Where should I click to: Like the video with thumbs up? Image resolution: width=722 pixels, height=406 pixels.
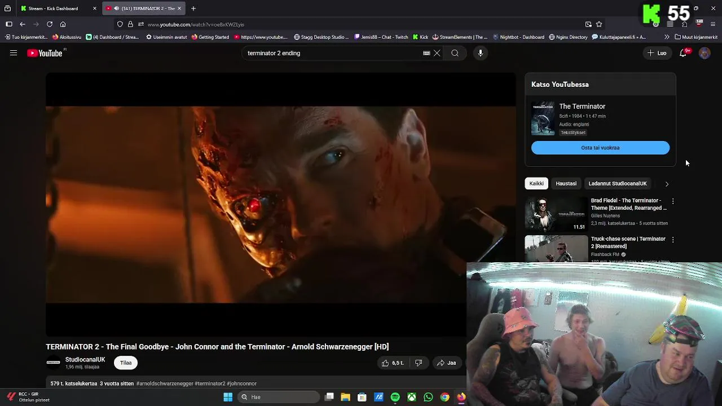[x=393, y=363]
